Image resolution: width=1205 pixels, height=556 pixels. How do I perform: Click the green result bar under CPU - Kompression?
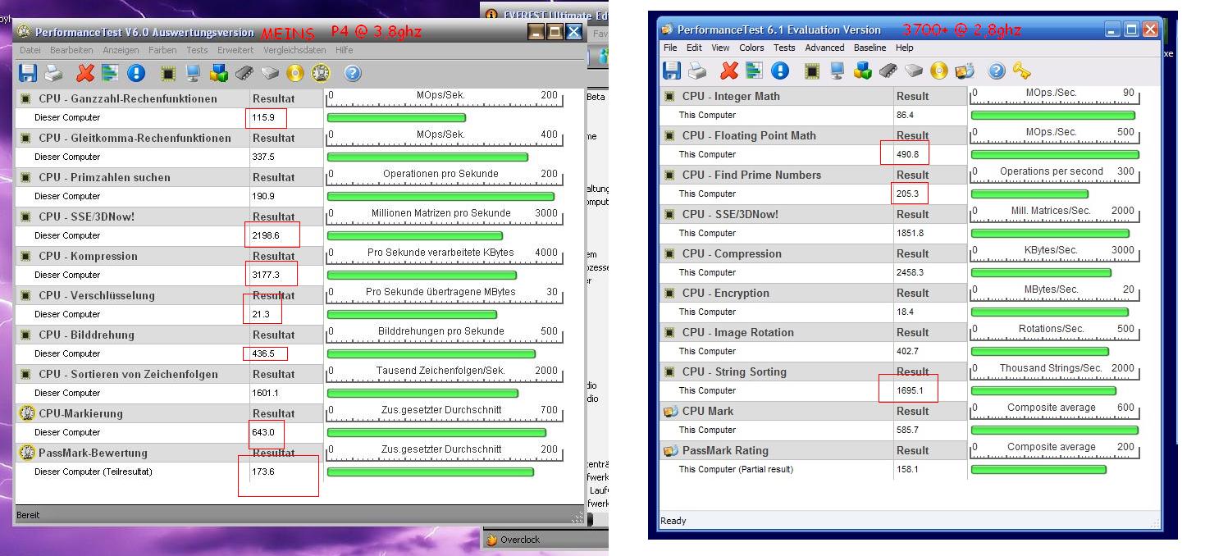pyautogui.click(x=422, y=276)
